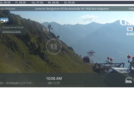Image resolution: width=134 pixels, height=134 pixels.
Task: Click the Unique Aerial Shots text
Action: [13, 27]
